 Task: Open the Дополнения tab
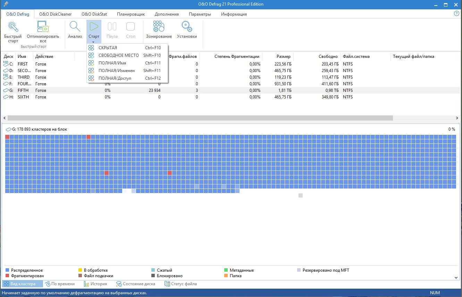[167, 14]
